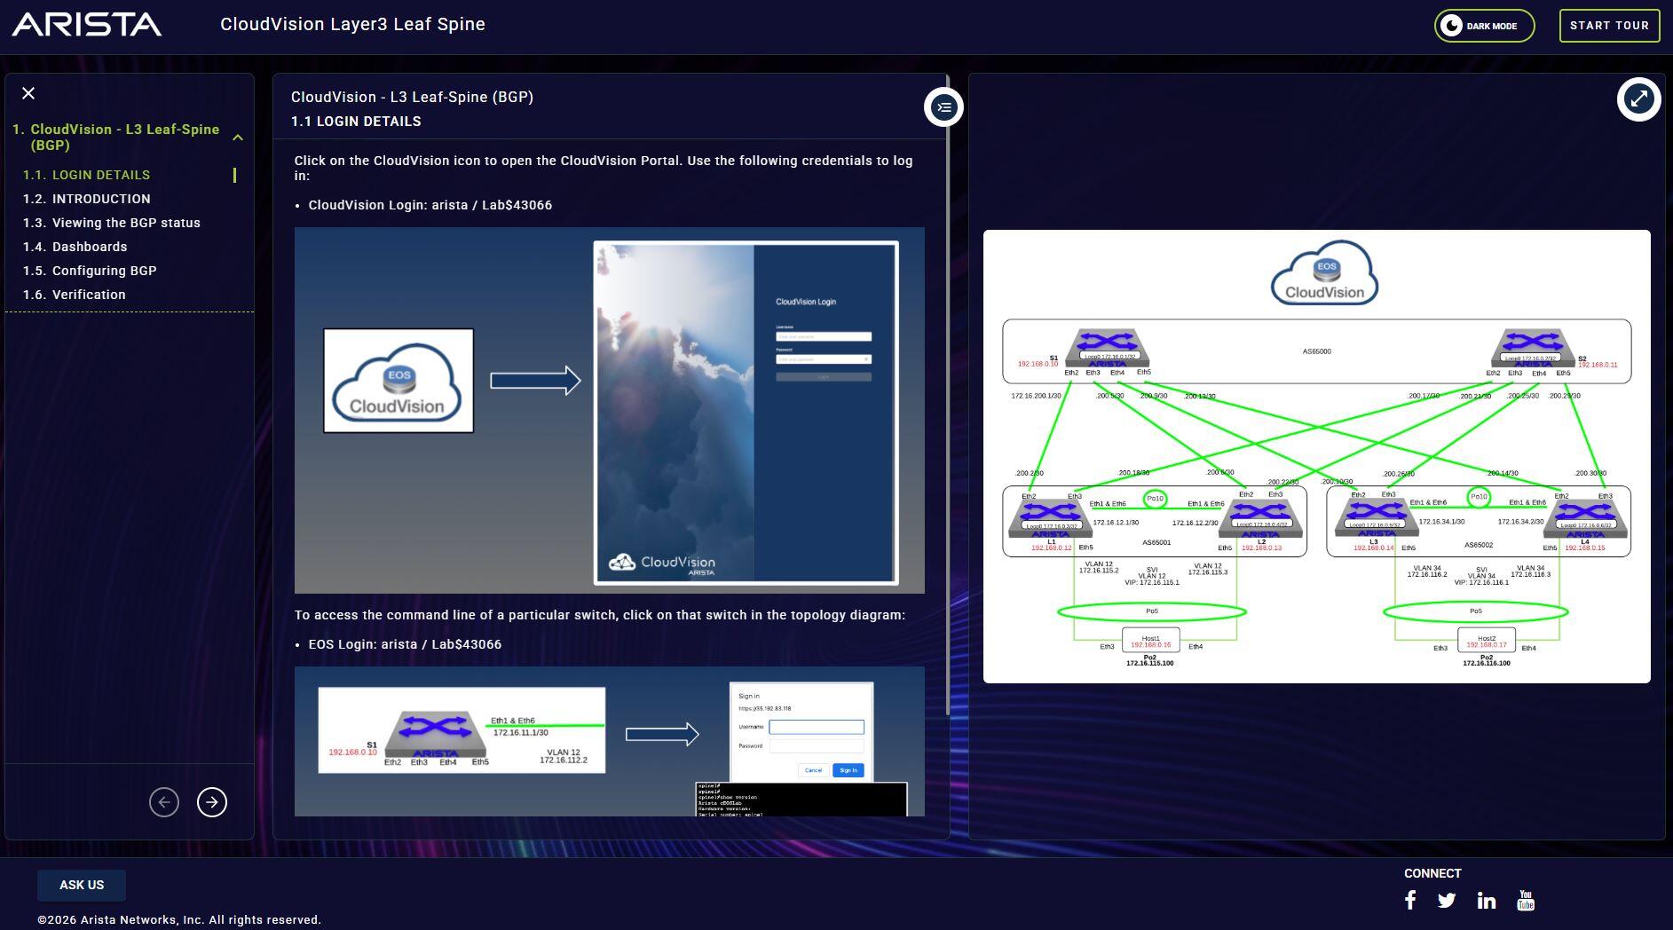Open the Arista Facebook page

point(1410,901)
